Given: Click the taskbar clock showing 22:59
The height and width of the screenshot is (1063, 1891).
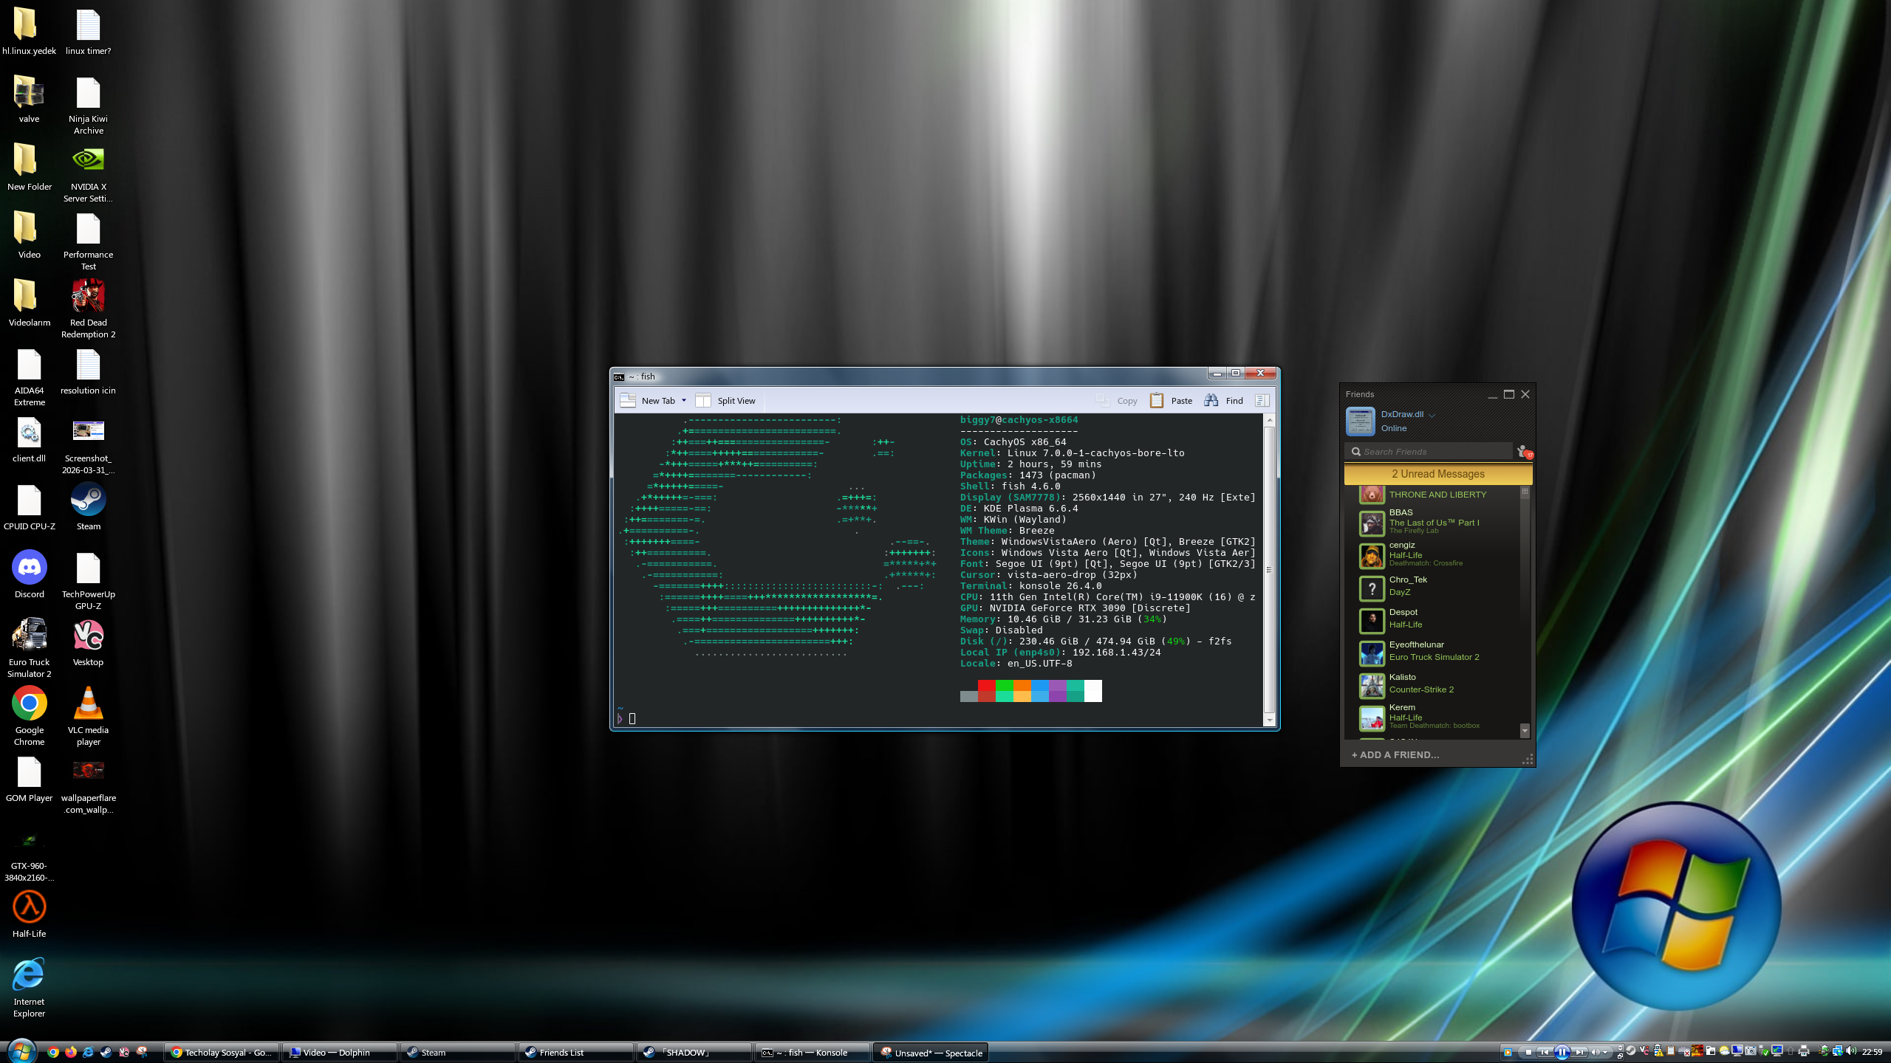Looking at the screenshot, I should click(x=1873, y=1052).
